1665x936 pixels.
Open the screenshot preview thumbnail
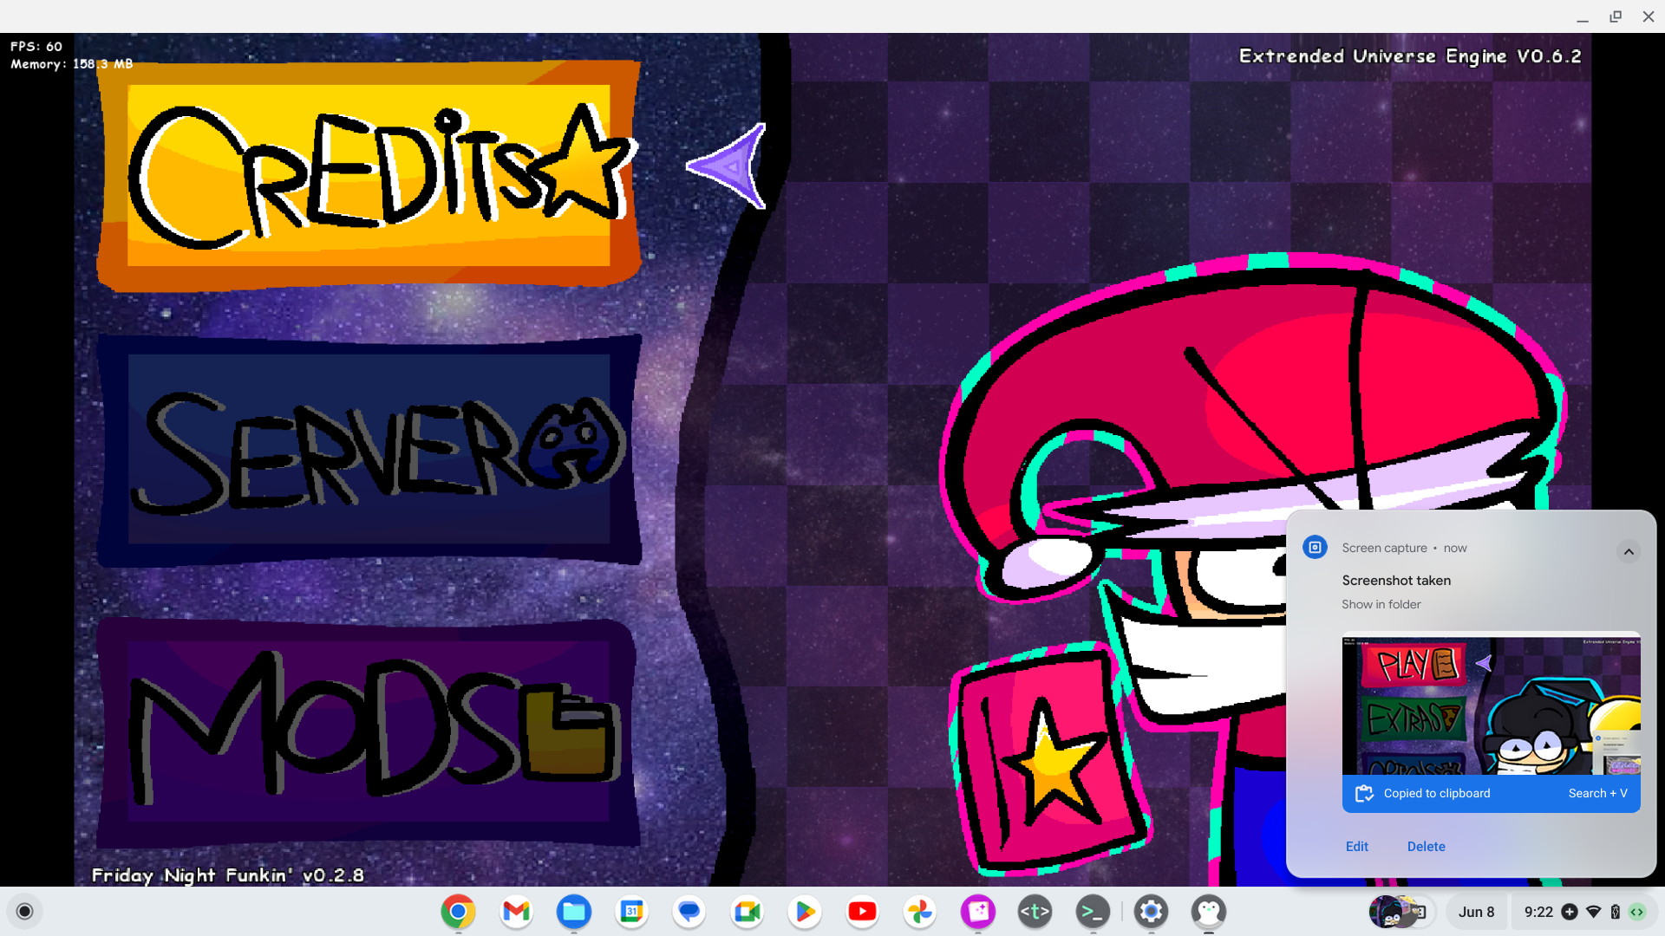click(1491, 706)
